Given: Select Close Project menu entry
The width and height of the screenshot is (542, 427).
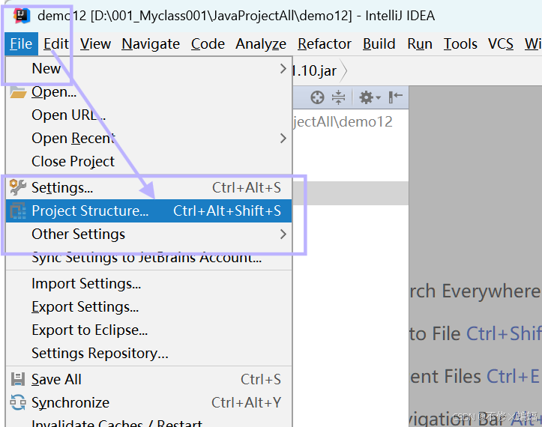Looking at the screenshot, I should (148, 161).
